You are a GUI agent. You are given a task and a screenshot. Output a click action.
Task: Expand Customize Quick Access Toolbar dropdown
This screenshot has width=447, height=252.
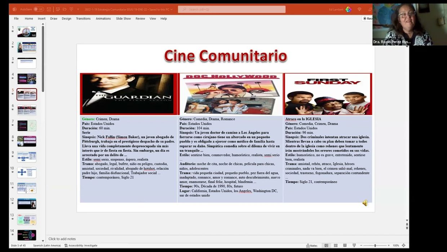(x=78, y=9)
